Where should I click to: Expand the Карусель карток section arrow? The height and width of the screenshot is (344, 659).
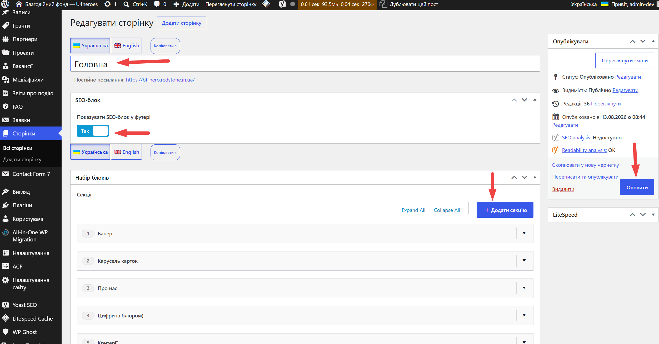524,261
